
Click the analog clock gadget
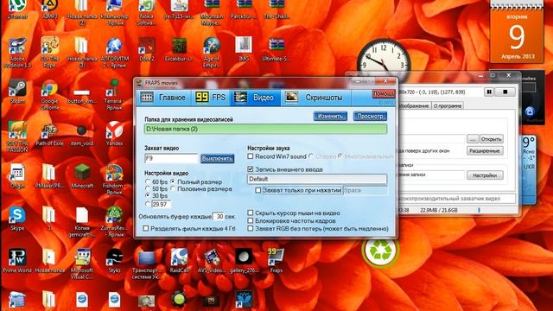(384, 60)
